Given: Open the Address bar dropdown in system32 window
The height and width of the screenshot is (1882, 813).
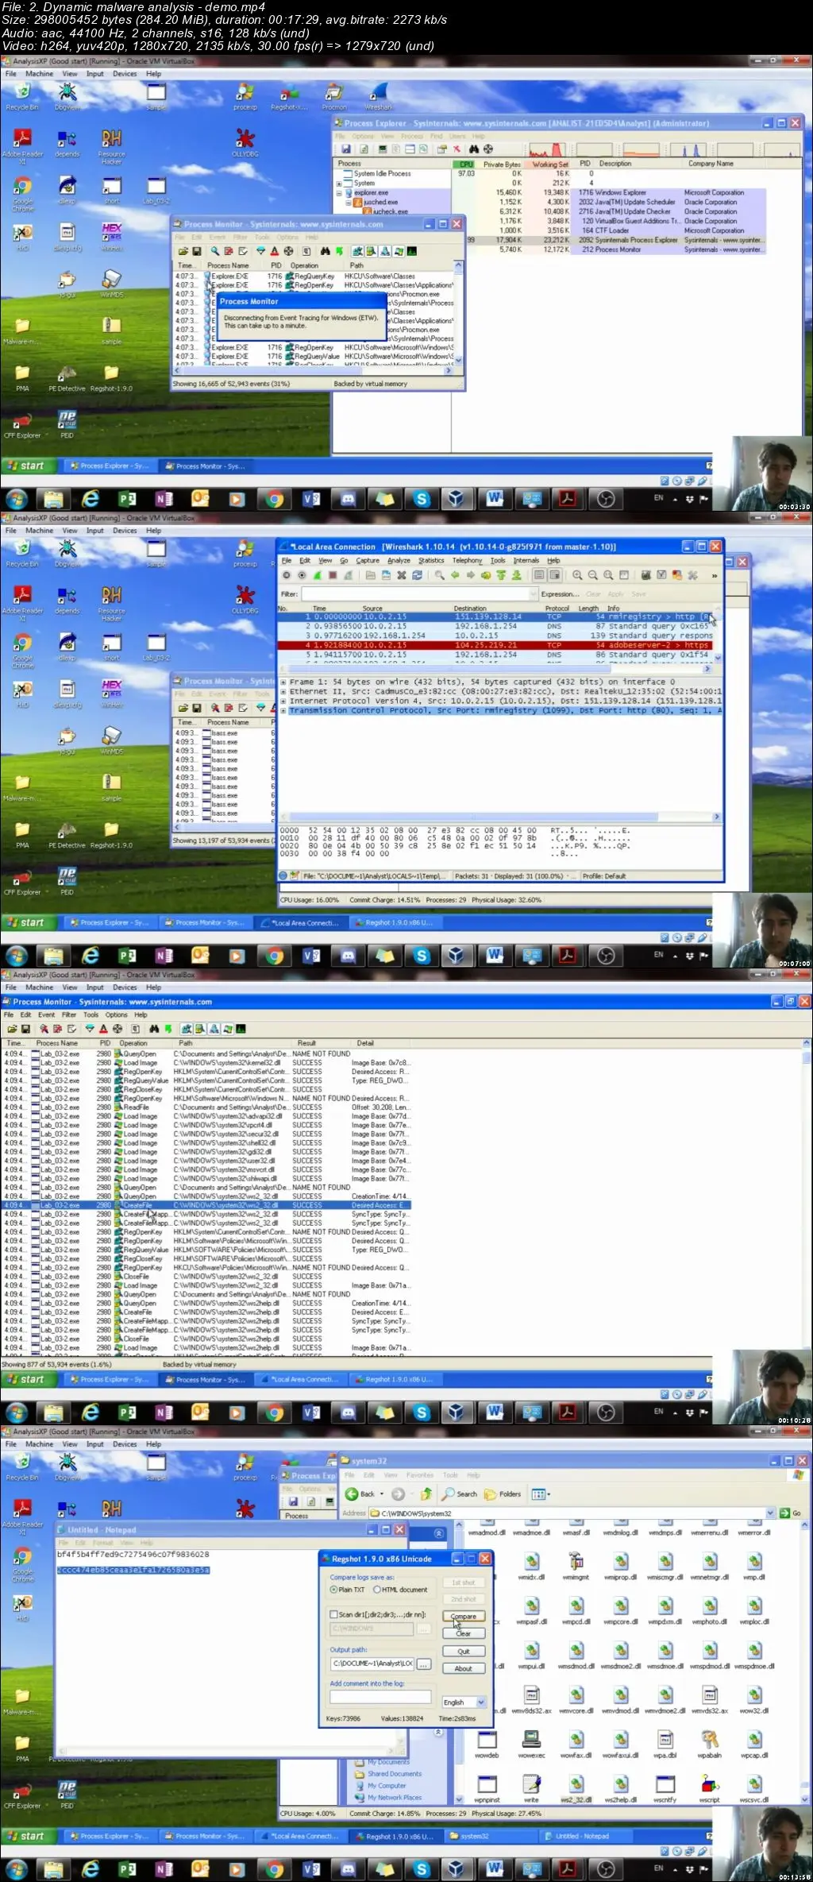Looking at the screenshot, I should 769,1513.
